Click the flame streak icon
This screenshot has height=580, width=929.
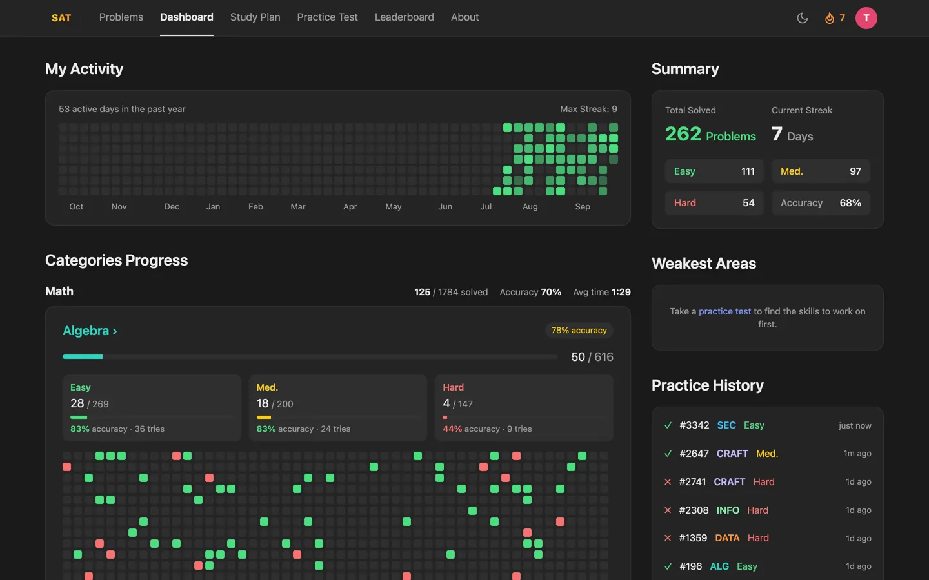830,18
